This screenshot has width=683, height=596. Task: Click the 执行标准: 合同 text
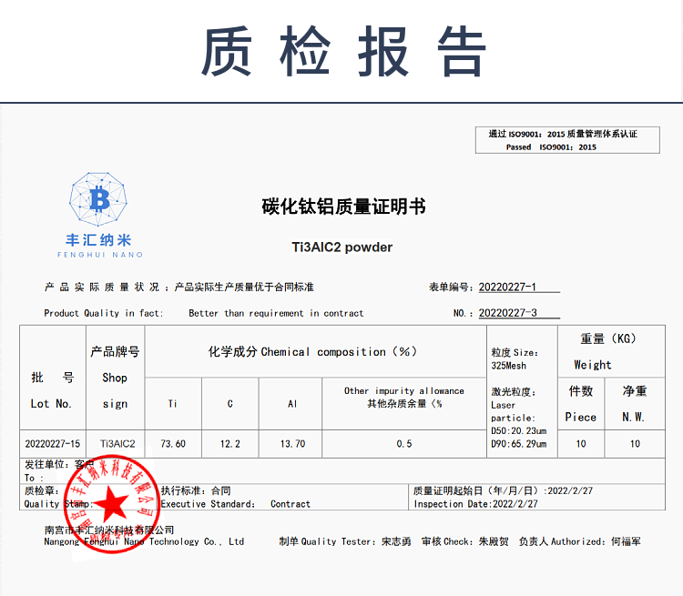[196, 490]
